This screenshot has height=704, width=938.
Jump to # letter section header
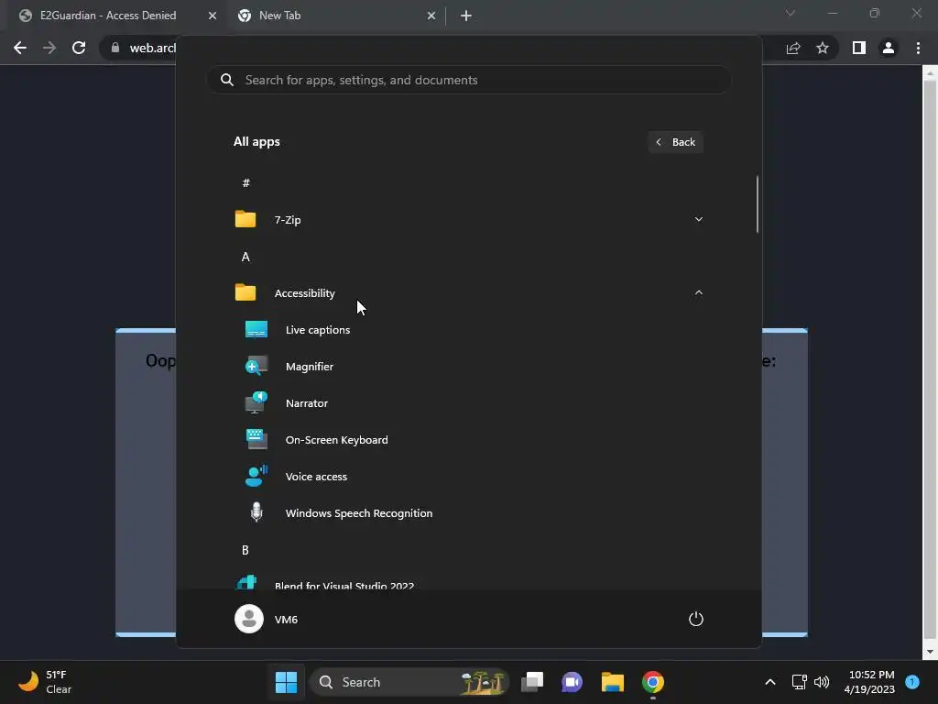pos(245,183)
